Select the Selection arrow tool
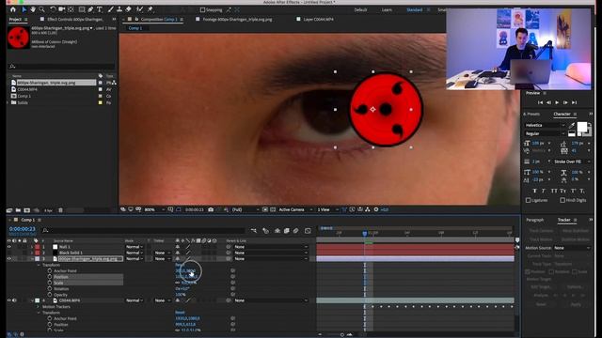602x338 pixels. [24, 9]
